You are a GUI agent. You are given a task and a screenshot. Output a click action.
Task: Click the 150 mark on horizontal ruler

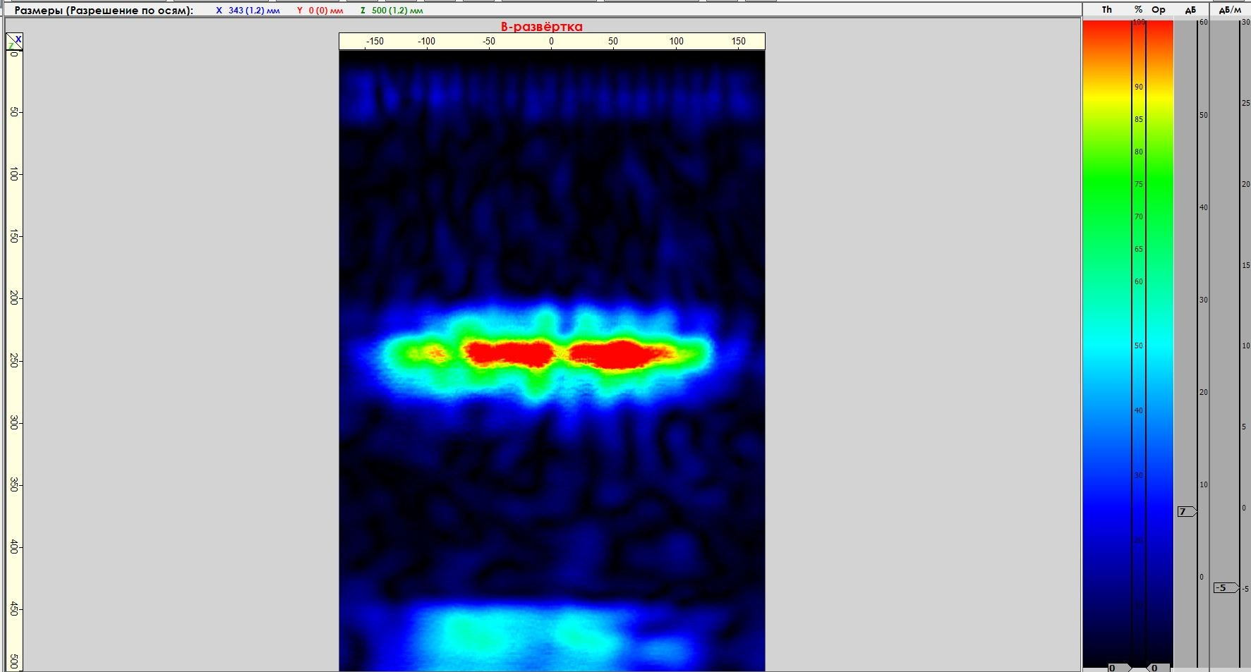click(x=739, y=41)
